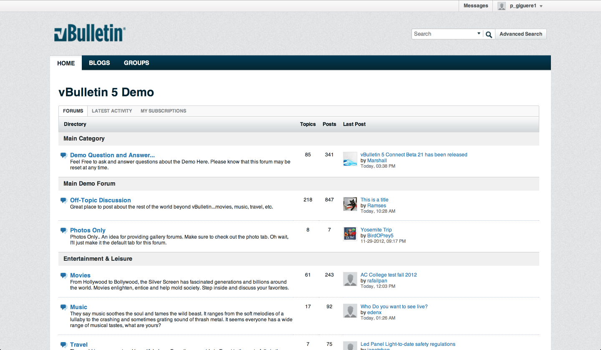The height and width of the screenshot is (350, 601).
Task: Expand the p_giguere1 user menu arrow
Action: (541, 6)
